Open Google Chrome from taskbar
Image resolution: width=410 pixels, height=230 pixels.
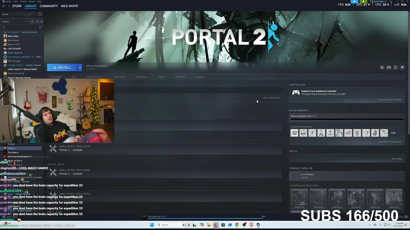coord(237,225)
